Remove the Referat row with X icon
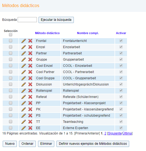The width and height of the screenshot is (146, 151). [x=30, y=97]
